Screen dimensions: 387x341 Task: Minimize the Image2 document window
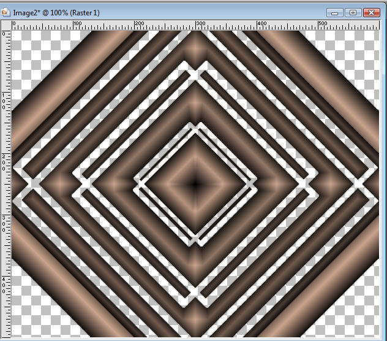pos(335,13)
